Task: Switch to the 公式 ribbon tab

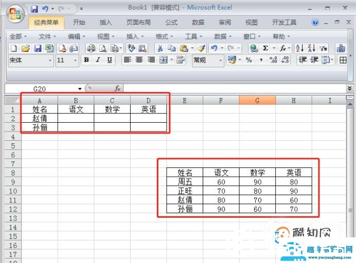Action: (171, 23)
